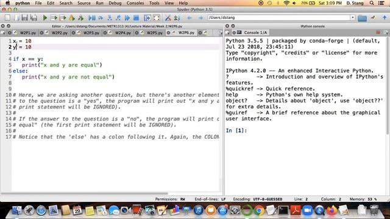
Task: Switch to the W2P1.py tab
Action: click(x=28, y=32)
